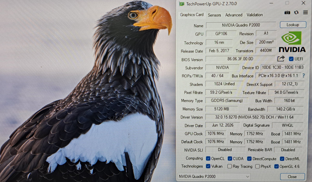
Task: Open the hamburger menu icon
Action: pyautogui.click(x=305, y=12)
